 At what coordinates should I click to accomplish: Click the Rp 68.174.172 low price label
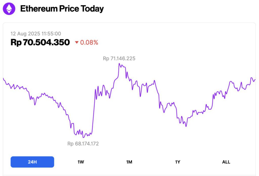(x=83, y=144)
